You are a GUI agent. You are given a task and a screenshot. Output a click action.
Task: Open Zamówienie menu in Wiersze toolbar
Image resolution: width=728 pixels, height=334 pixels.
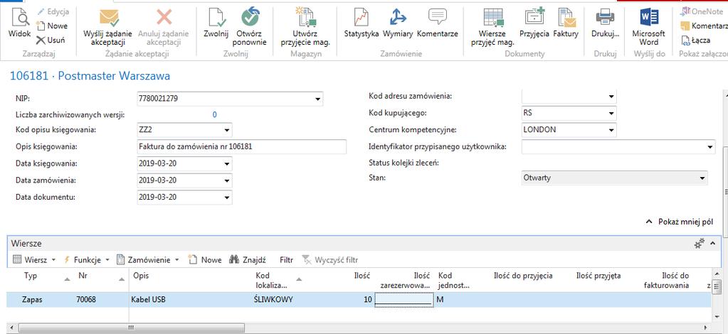[147, 260]
